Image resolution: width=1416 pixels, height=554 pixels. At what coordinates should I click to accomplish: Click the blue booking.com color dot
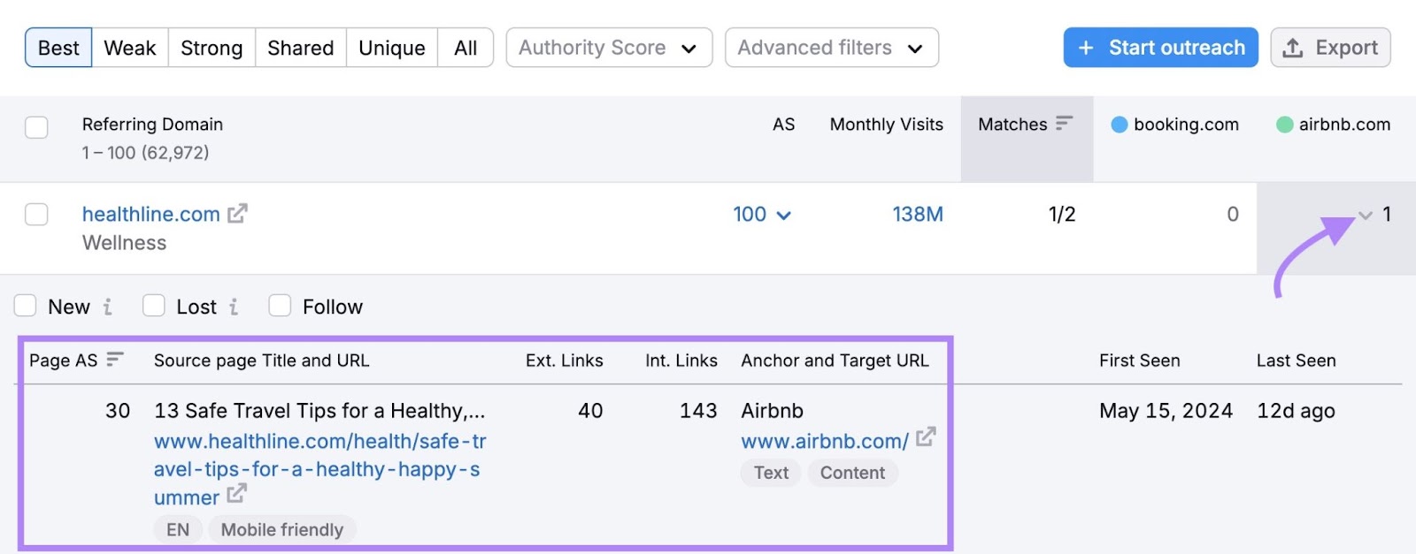coord(1119,125)
